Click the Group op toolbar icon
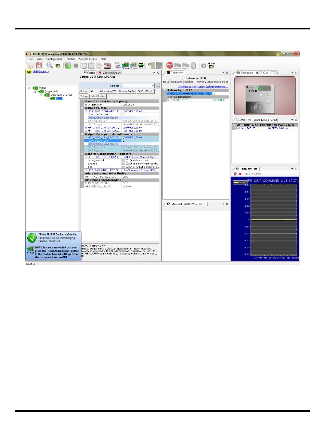The width and height of the screenshot is (325, 427). (x=211, y=65)
